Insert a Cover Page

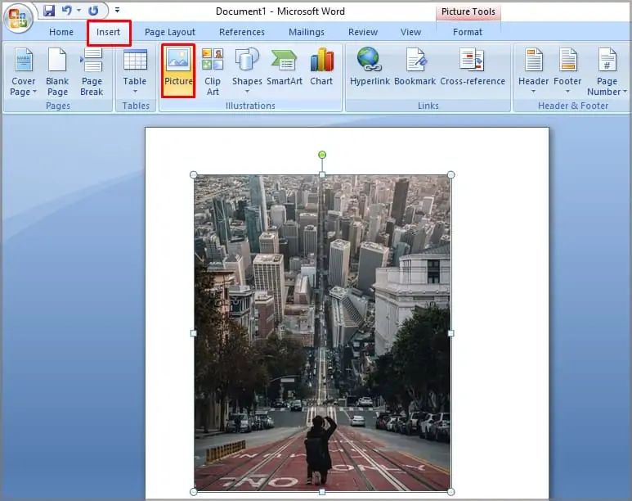pyautogui.click(x=24, y=71)
